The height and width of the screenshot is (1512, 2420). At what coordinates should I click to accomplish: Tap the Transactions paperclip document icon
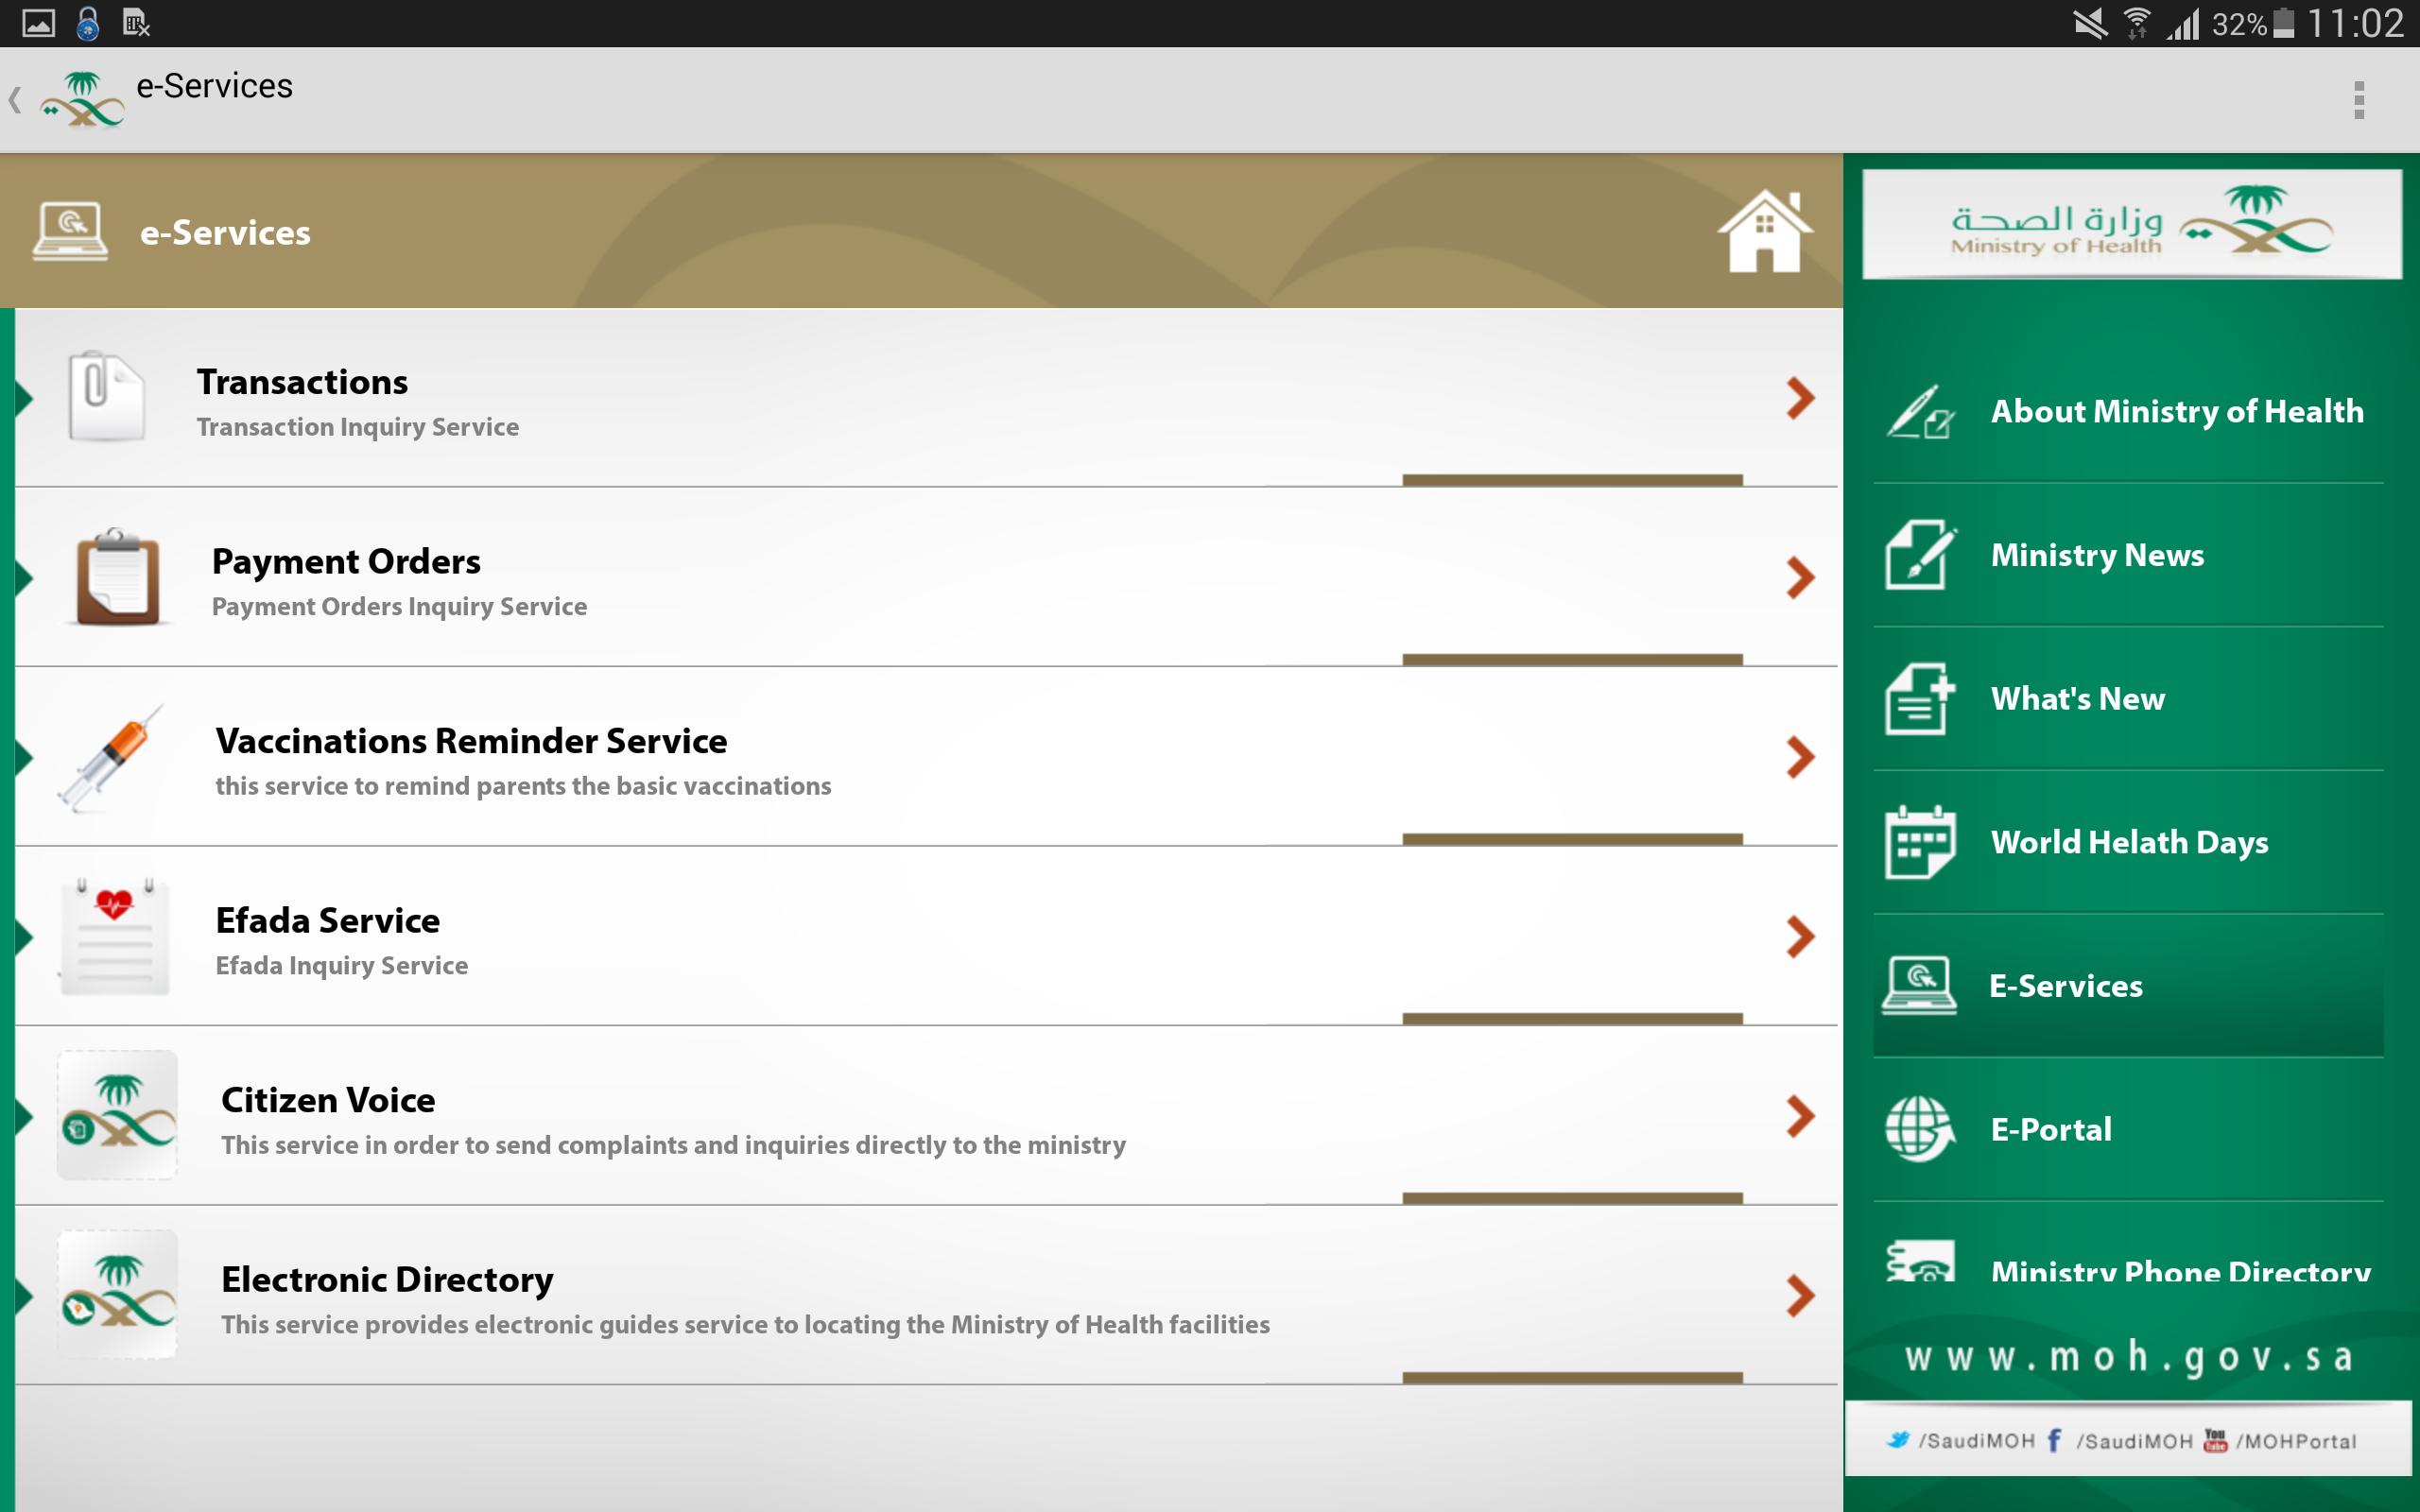[106, 396]
